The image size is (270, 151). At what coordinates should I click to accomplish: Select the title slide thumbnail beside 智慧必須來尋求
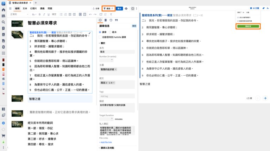tap(17, 24)
